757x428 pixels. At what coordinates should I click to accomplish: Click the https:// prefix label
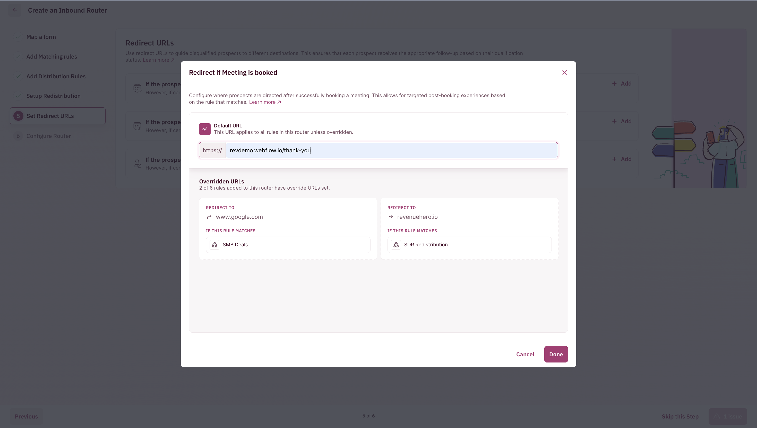coord(212,150)
